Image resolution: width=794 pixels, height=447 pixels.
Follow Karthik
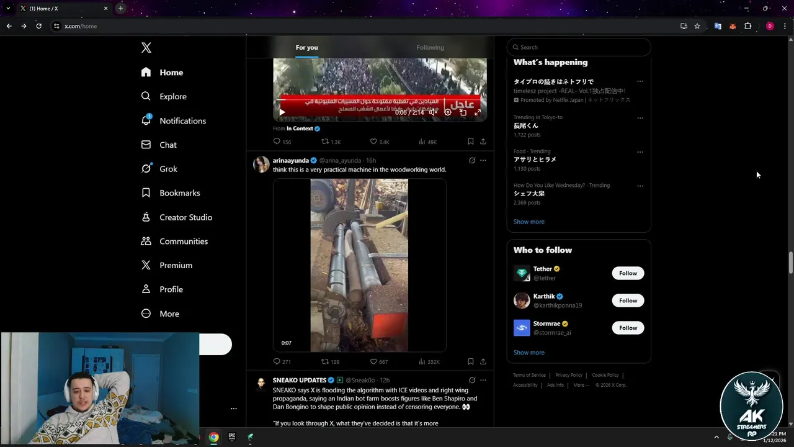[628, 300]
